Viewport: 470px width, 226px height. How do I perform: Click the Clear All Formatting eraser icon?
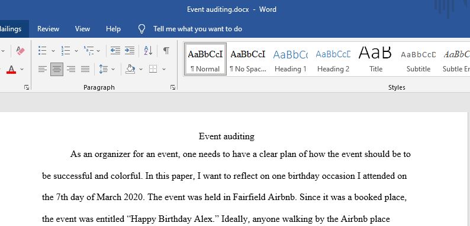click(x=20, y=51)
